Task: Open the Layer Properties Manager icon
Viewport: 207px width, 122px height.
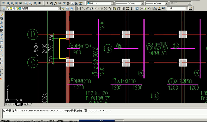Action: [4, 8]
